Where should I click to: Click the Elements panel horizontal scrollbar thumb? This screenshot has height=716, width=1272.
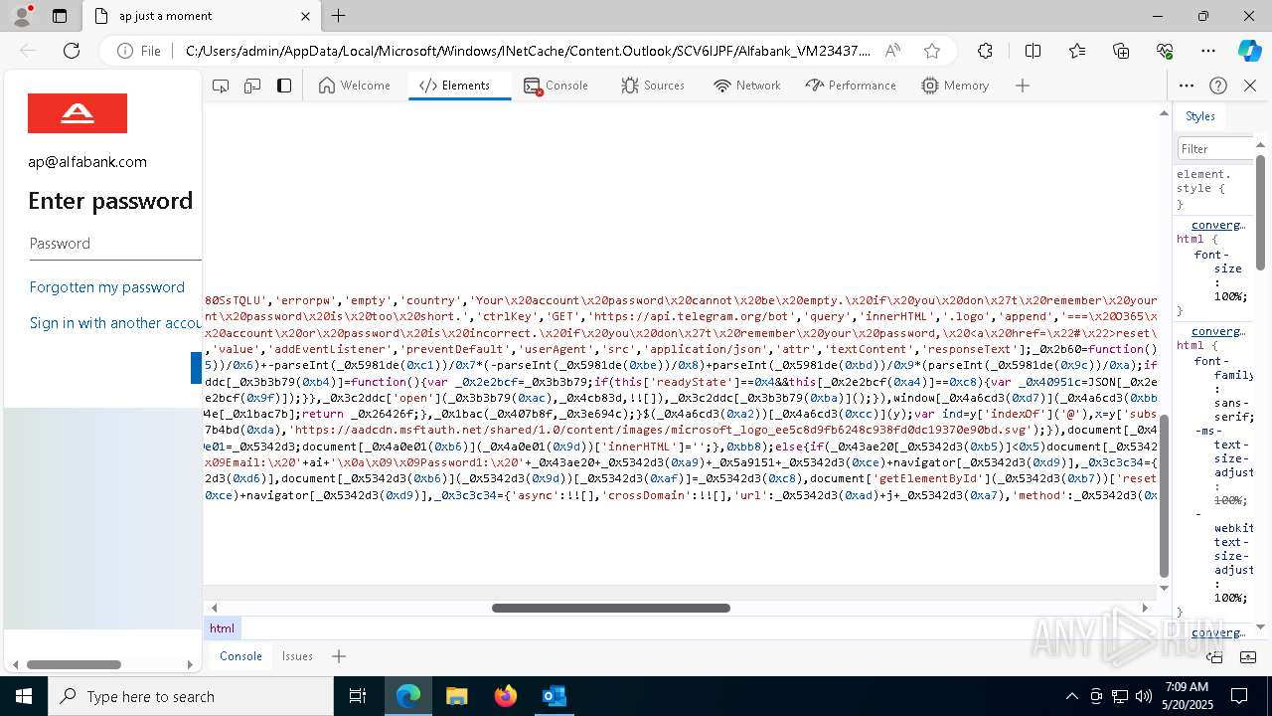(x=611, y=608)
